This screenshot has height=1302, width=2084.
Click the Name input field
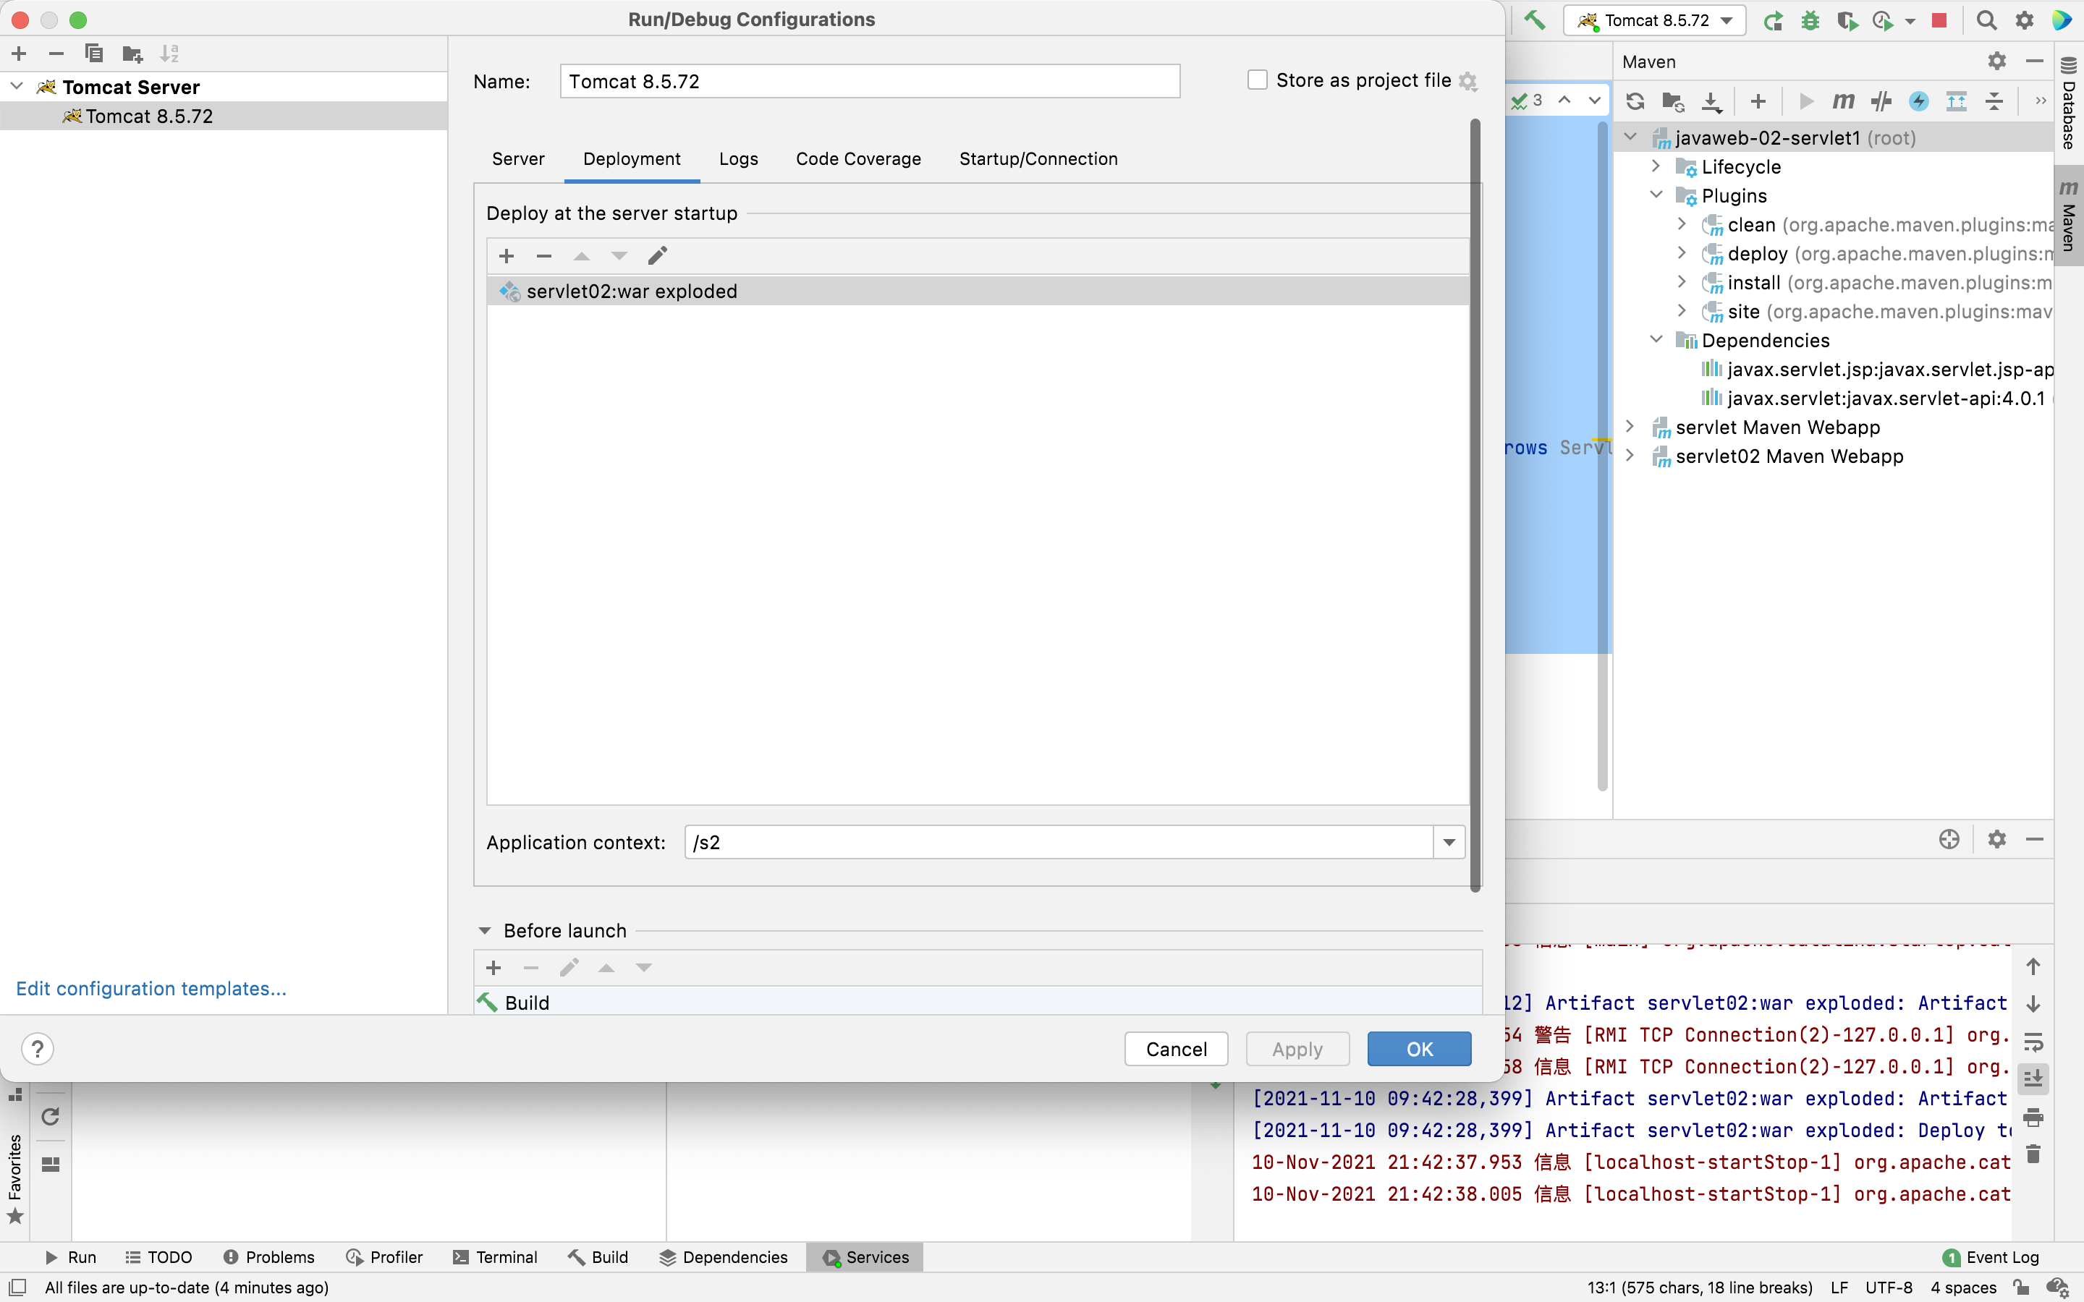click(x=870, y=81)
